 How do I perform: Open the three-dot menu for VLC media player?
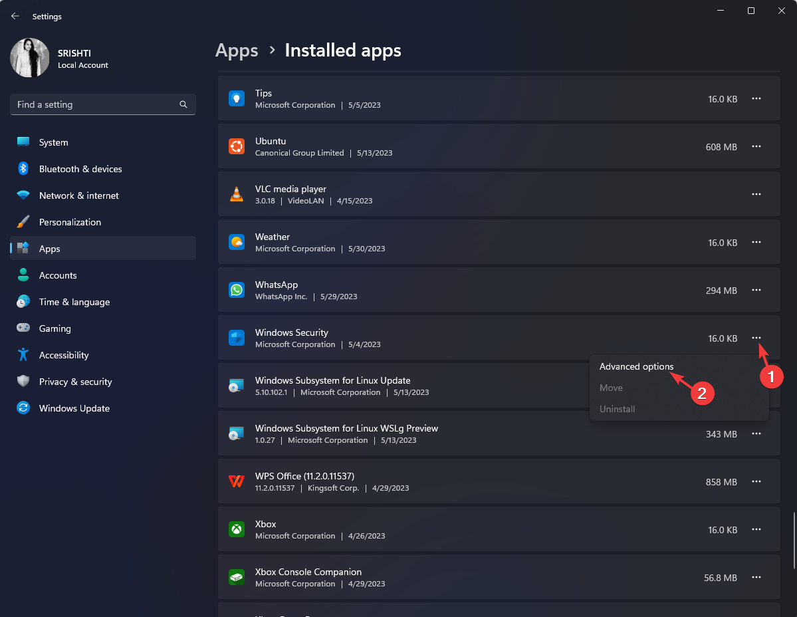pos(756,194)
